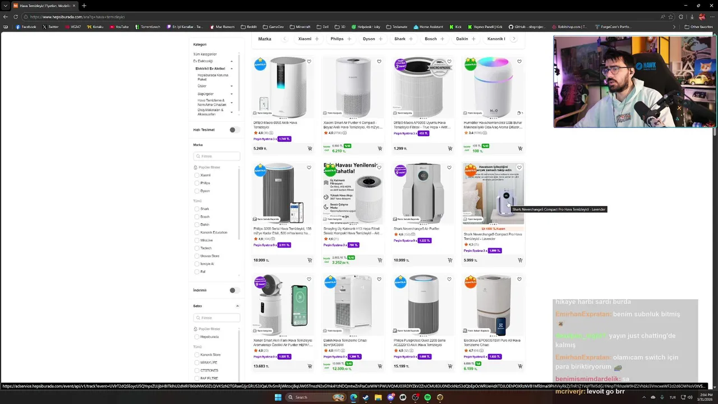Favorite the Electrolux Pure A9 heart icon
Screen dimensions: 718x404
[519, 279]
